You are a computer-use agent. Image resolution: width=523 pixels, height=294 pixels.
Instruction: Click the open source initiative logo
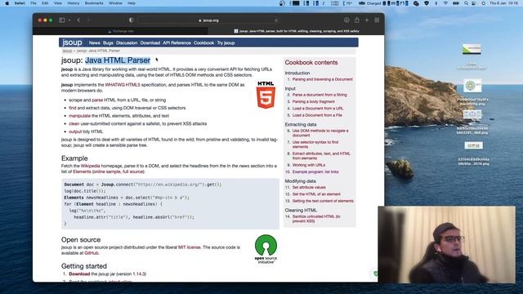point(266,249)
